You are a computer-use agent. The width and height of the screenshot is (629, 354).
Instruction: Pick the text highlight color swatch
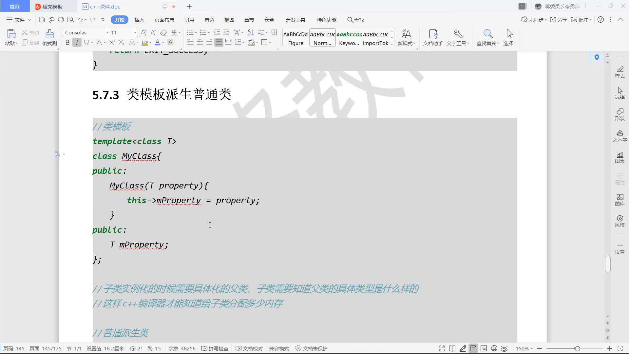[144, 42]
